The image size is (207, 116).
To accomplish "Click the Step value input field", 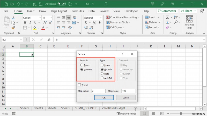I will point(98,91).
